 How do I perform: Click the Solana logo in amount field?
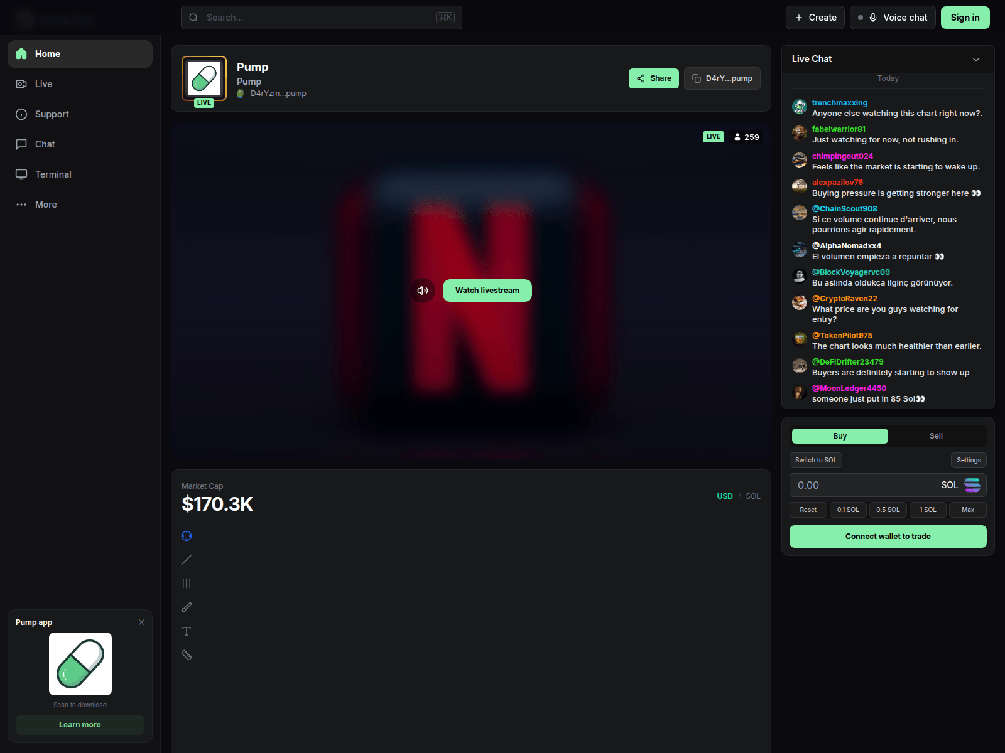pyautogui.click(x=972, y=485)
